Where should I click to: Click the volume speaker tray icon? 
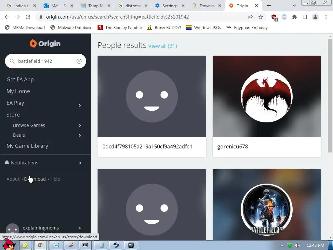[298, 245]
